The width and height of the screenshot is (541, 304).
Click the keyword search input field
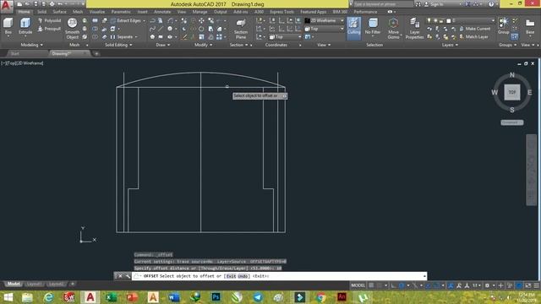click(383, 4)
